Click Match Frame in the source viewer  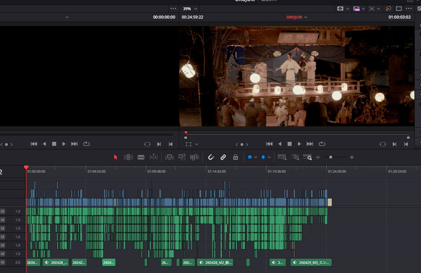coord(147,144)
